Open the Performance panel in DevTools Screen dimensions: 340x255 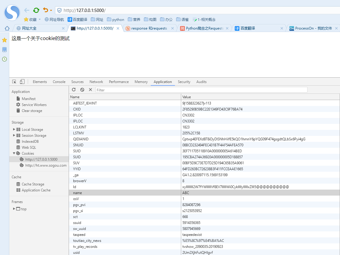(x=119, y=82)
